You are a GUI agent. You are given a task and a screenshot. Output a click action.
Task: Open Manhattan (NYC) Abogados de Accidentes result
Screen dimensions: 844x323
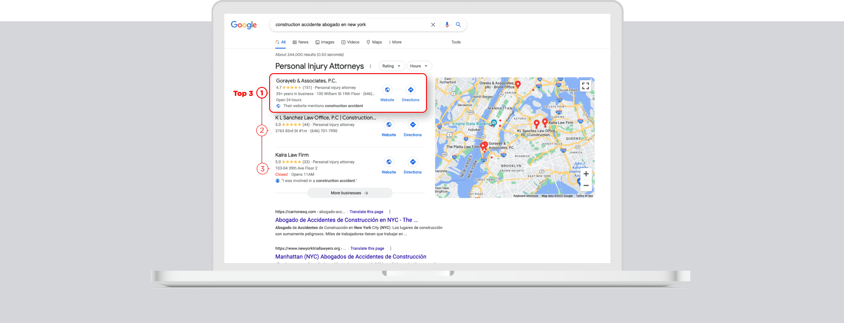click(x=350, y=257)
